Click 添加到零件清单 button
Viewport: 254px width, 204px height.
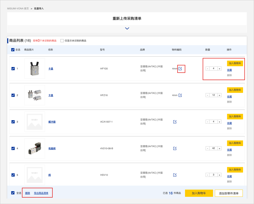pyautogui.click(x=229, y=193)
